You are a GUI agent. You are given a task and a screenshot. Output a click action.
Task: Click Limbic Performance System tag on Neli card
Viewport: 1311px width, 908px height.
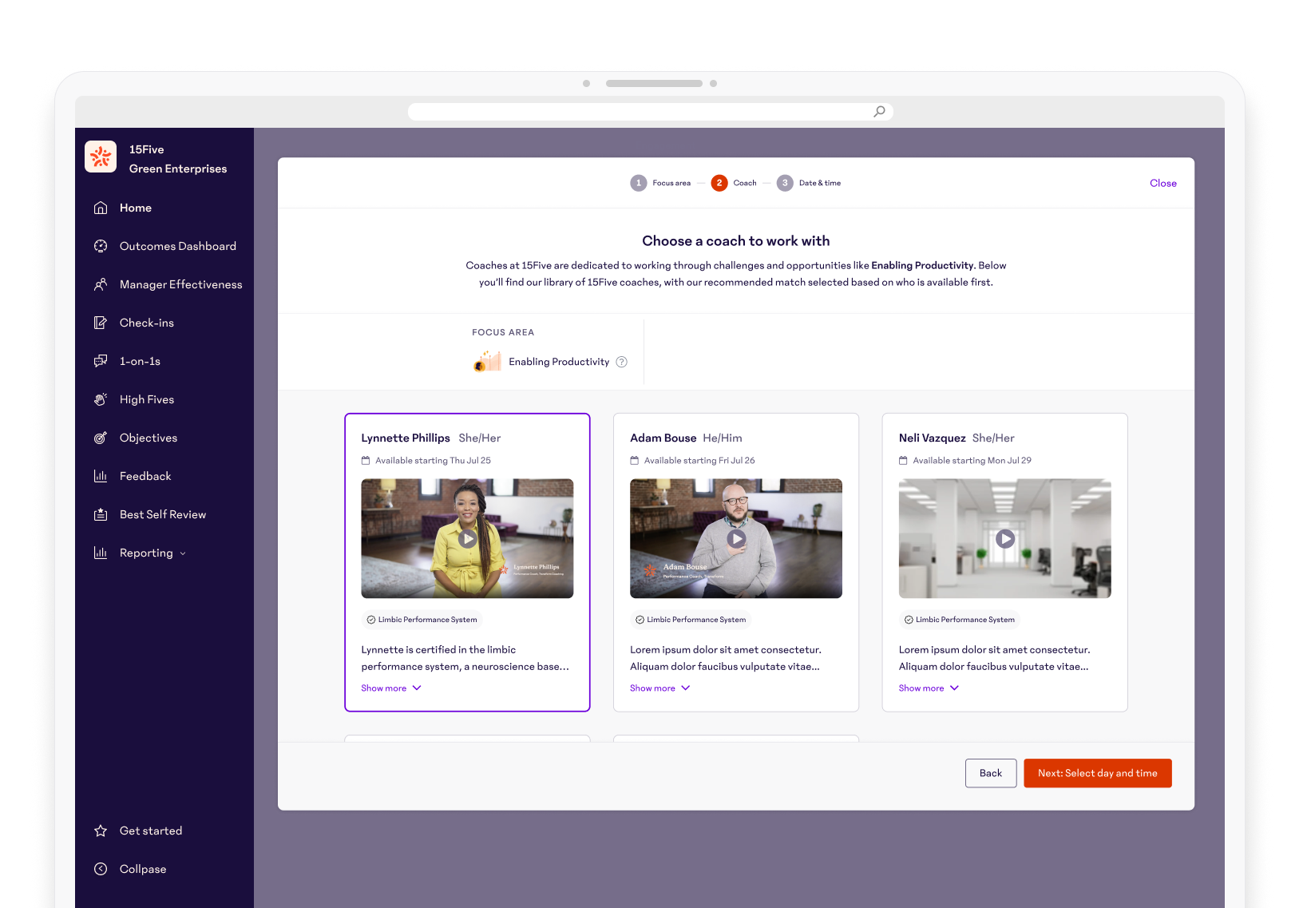960,620
